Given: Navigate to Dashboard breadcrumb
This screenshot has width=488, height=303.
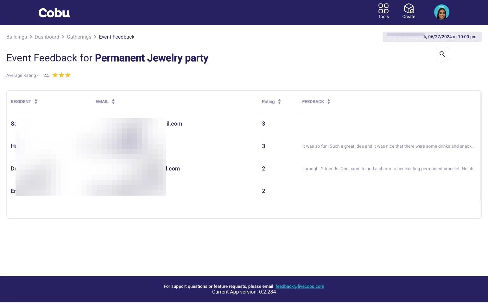Looking at the screenshot, I should pyautogui.click(x=47, y=37).
